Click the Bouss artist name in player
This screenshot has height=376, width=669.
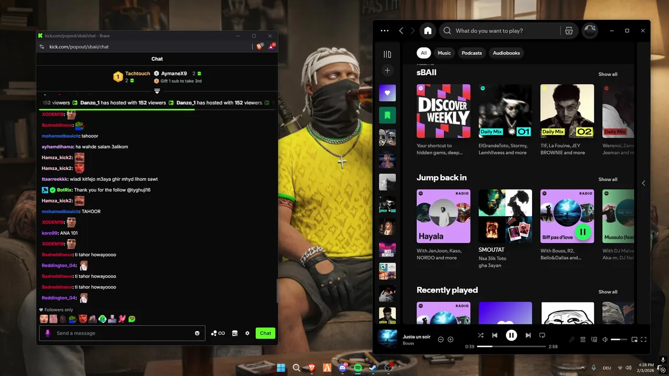(408, 343)
